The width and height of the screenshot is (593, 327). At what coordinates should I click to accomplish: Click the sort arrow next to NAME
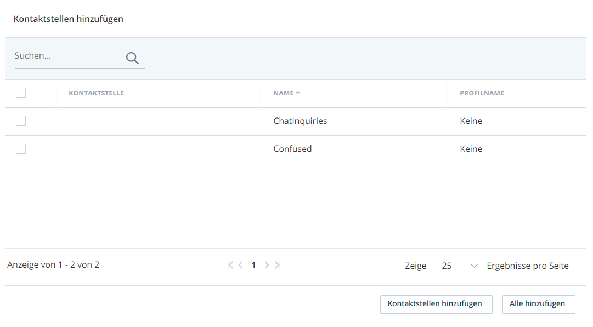point(298,93)
